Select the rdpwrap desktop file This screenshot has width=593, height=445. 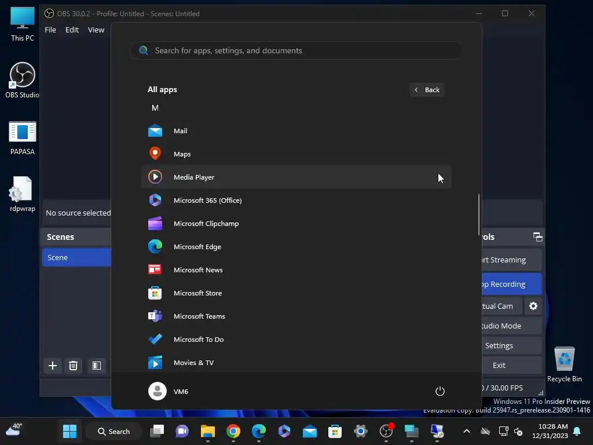coord(23,194)
